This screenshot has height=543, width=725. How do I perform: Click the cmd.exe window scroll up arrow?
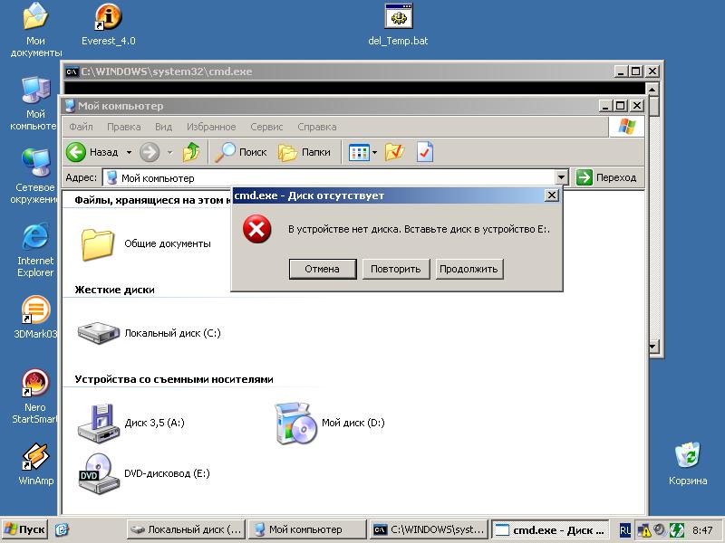[652, 90]
